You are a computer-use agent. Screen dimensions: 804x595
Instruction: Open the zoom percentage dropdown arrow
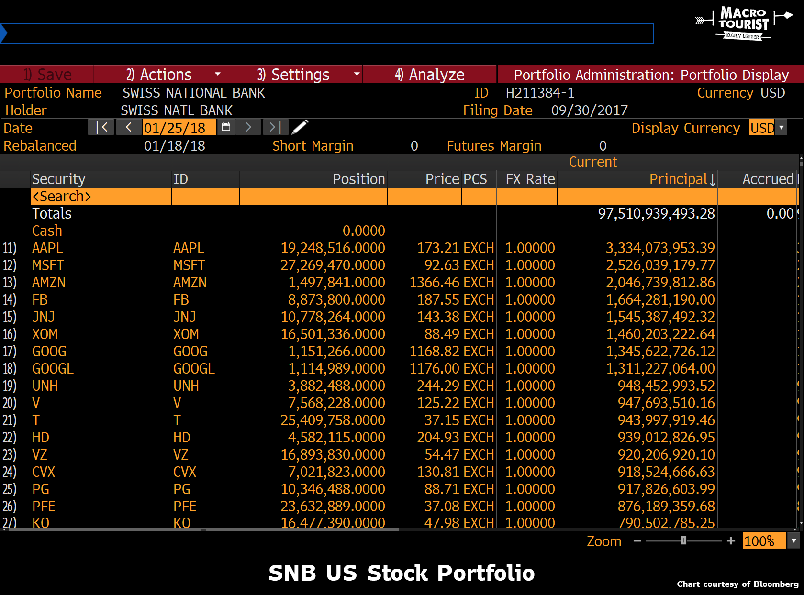point(793,541)
